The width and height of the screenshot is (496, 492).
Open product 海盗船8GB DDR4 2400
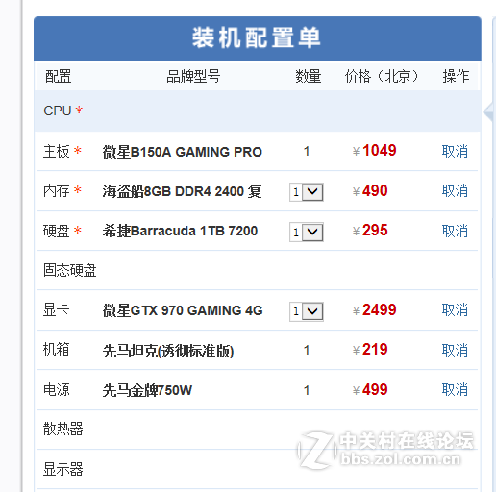pyautogui.click(x=183, y=191)
